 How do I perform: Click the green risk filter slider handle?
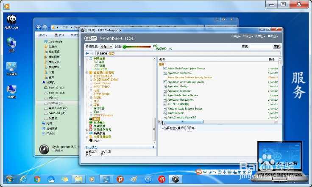point(125,47)
